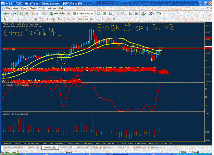Open the Window menu
This screenshot has width=214, height=155.
click(52, 8)
